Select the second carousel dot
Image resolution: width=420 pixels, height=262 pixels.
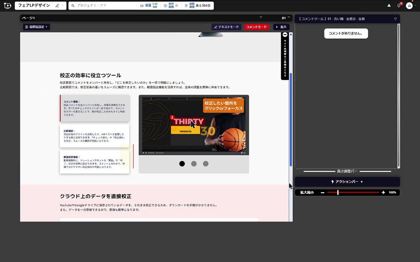194,164
